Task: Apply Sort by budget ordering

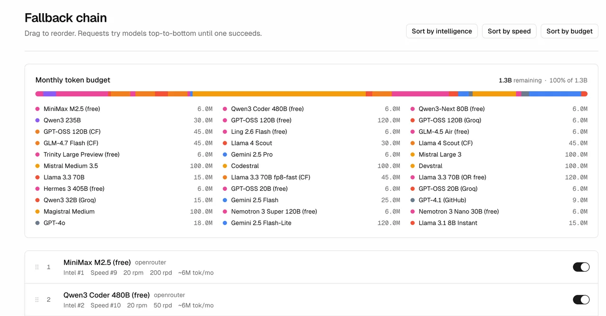Action: 569,31
